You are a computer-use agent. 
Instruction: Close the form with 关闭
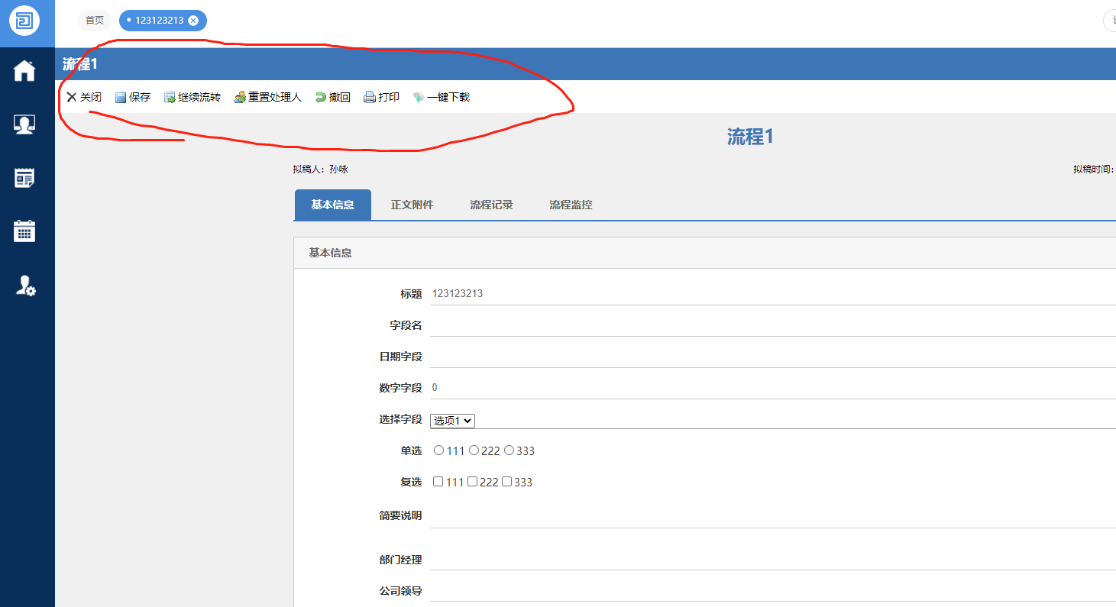(84, 97)
